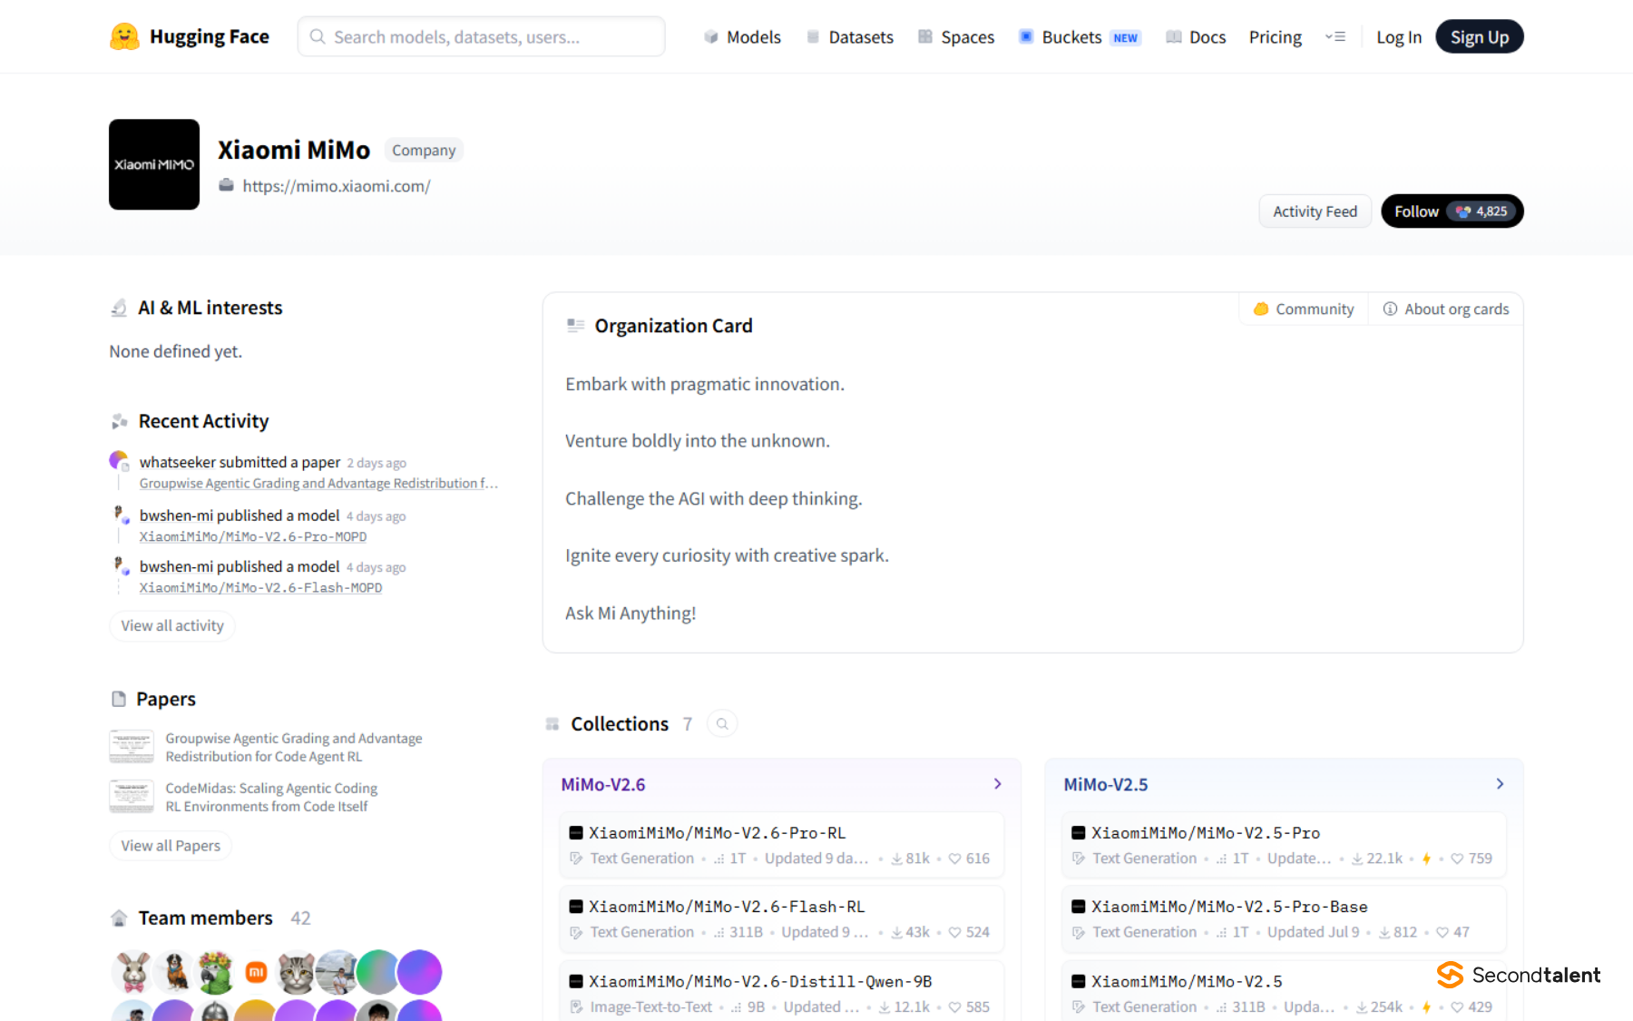This screenshot has height=1021, width=1633.
Task: Navigate to Pricing
Action: pyautogui.click(x=1275, y=37)
